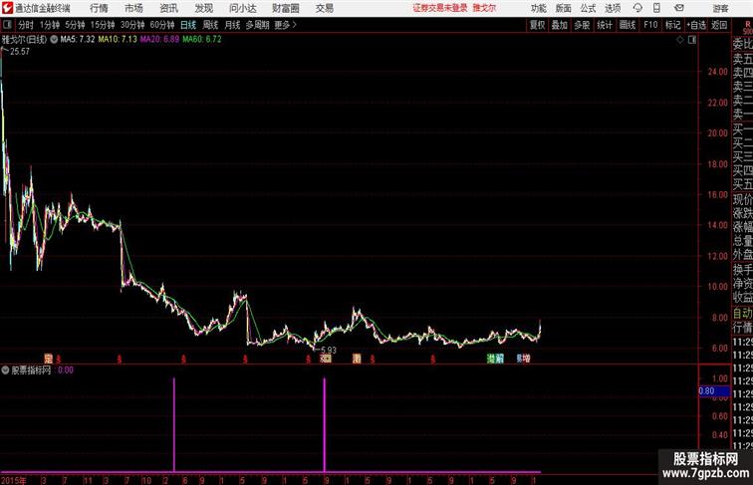Viewport: 753px width, 485px height.
Task: Click the 返回 back button
Action: 719,25
